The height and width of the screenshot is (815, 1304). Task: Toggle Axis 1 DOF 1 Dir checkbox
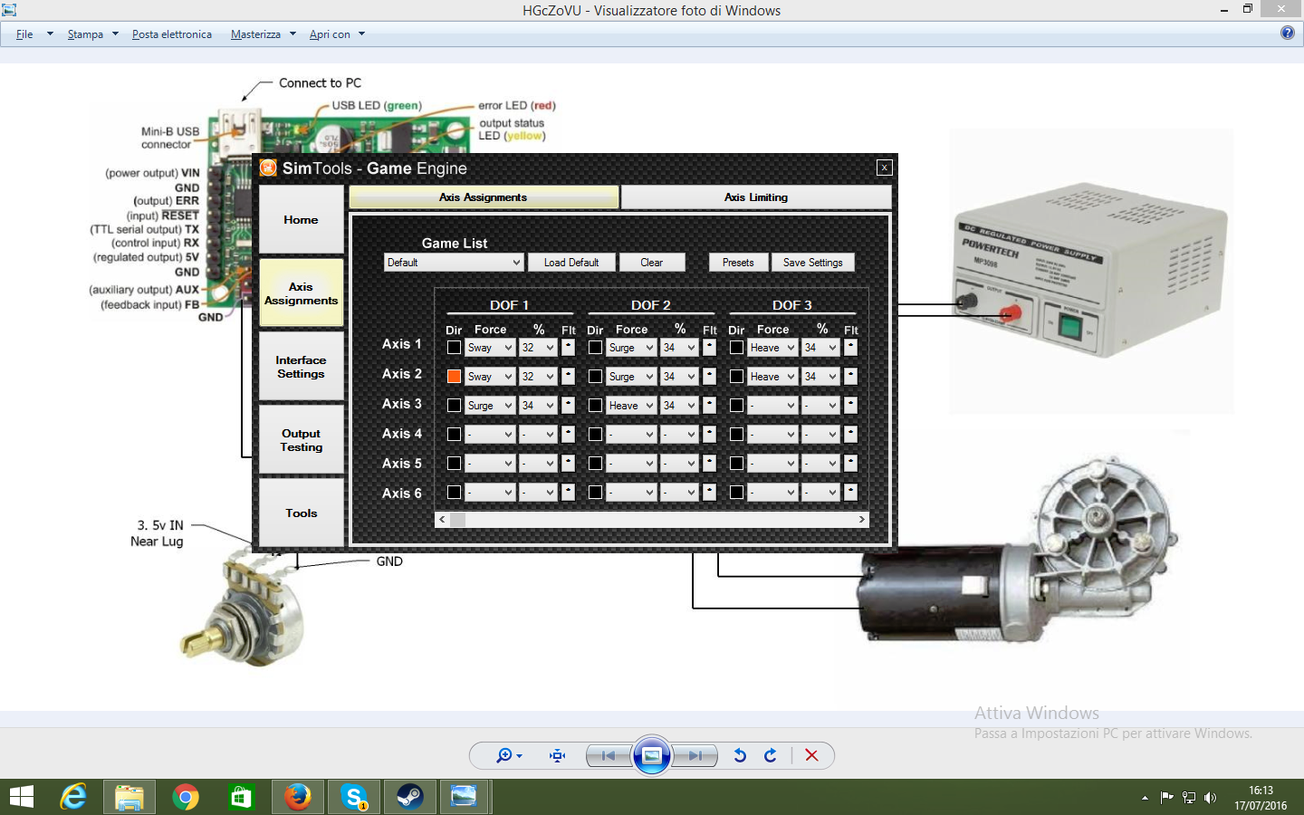pos(454,347)
